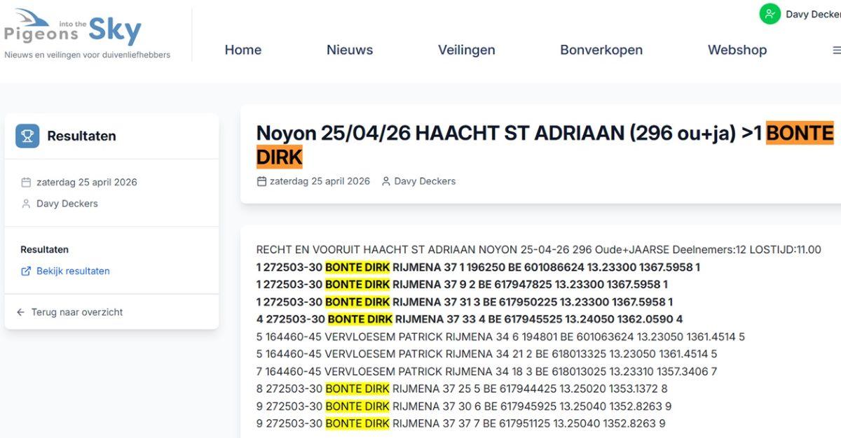Select result row with ring 617945925

click(464, 407)
